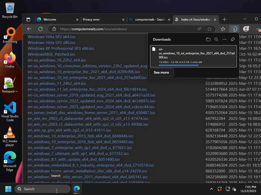Open the Edge profile avatar
Screen dimensions: 261x195
pos(246,29)
